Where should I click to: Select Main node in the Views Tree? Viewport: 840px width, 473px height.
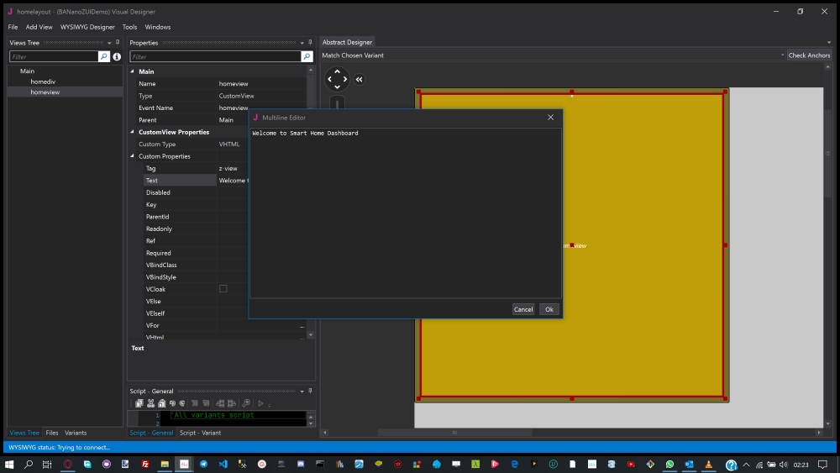(28, 71)
